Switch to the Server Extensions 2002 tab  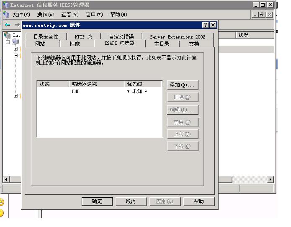178,36
